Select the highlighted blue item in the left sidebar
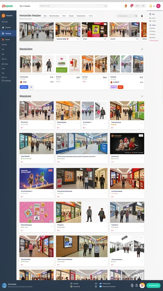 point(8,34)
